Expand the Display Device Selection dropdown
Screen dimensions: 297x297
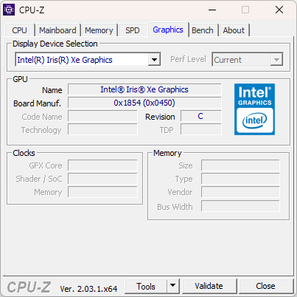click(x=154, y=59)
